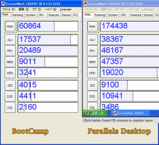Screen dimensions: 159x145
Task: Click CrystalMark title icon in Parallels window
Action: click(x=85, y=4)
